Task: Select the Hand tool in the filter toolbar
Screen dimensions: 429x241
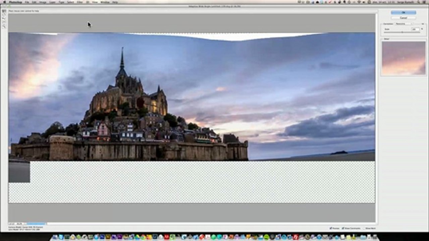Action: pos(4,22)
